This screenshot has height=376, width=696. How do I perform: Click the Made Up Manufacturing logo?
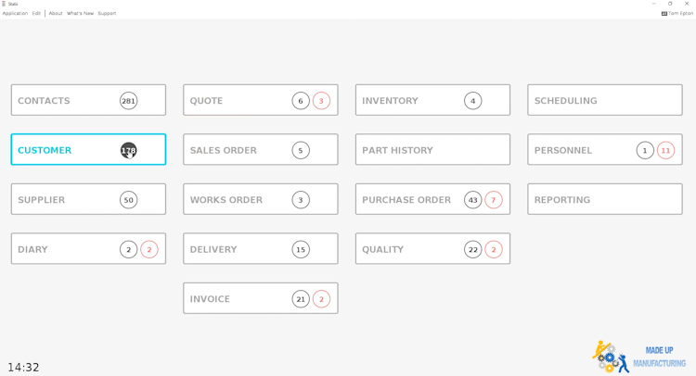pos(638,357)
